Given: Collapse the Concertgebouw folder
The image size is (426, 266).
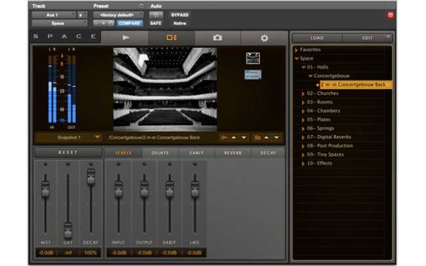Looking at the screenshot, I should tap(310, 76).
